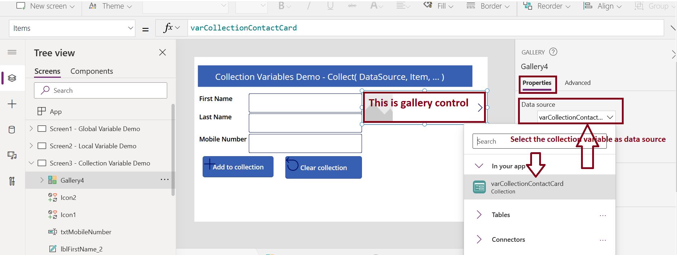677x255 pixels.
Task: Click the Clear collection button
Action: [324, 167]
